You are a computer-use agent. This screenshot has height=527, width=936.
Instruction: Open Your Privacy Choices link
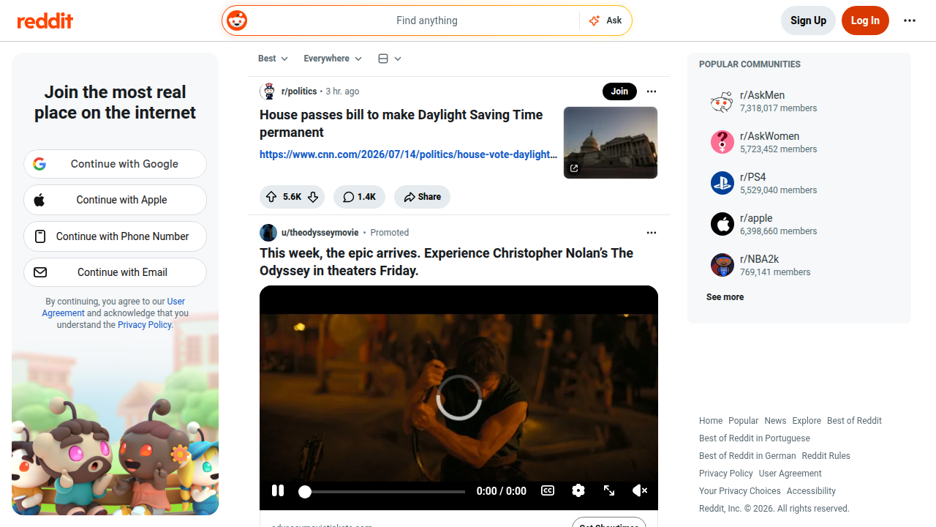point(740,491)
